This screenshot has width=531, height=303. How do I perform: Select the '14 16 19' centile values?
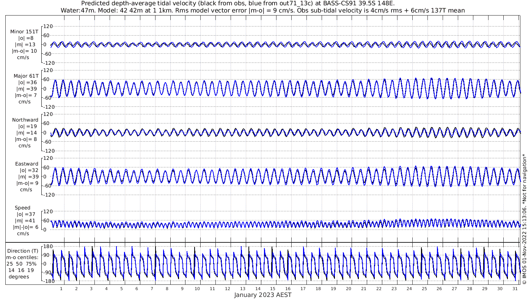(x=21, y=270)
